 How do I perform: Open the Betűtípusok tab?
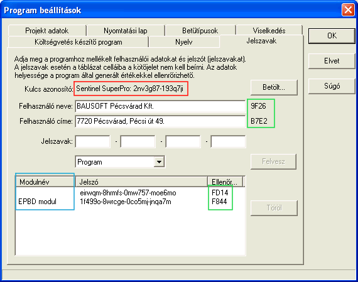(200, 31)
